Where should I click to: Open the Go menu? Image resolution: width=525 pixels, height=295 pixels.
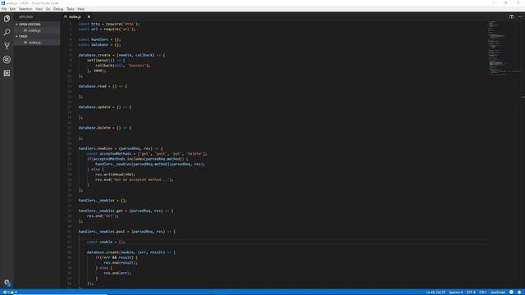point(48,9)
